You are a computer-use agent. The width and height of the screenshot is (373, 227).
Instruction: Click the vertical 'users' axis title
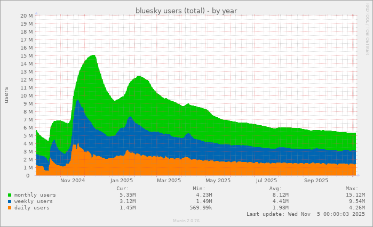[x=6, y=95]
